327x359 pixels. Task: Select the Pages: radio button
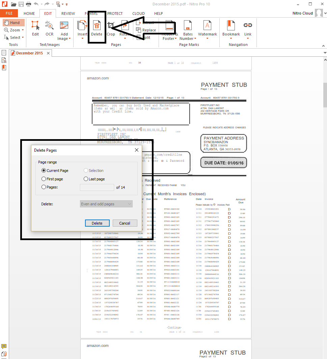pyautogui.click(x=44, y=187)
